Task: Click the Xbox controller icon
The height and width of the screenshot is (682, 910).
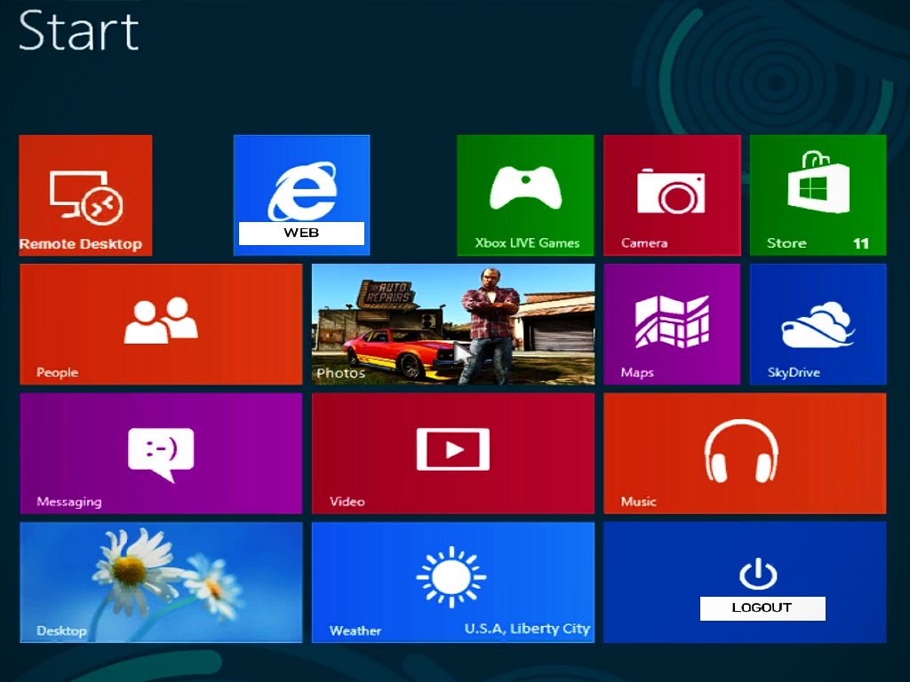Action: (525, 186)
